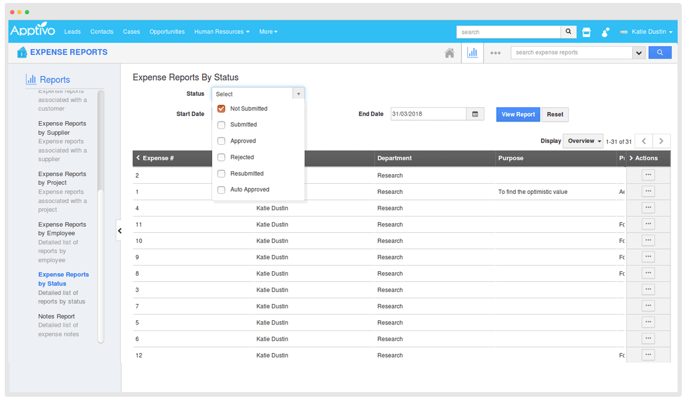The width and height of the screenshot is (689, 401).
Task: Click the home icon in header
Action: (449, 53)
